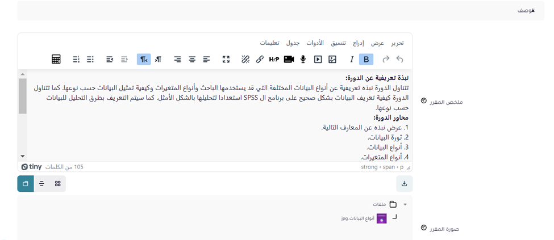Open fullscreen mode for the editor
The height and width of the screenshot is (240, 554).
[x=226, y=60]
